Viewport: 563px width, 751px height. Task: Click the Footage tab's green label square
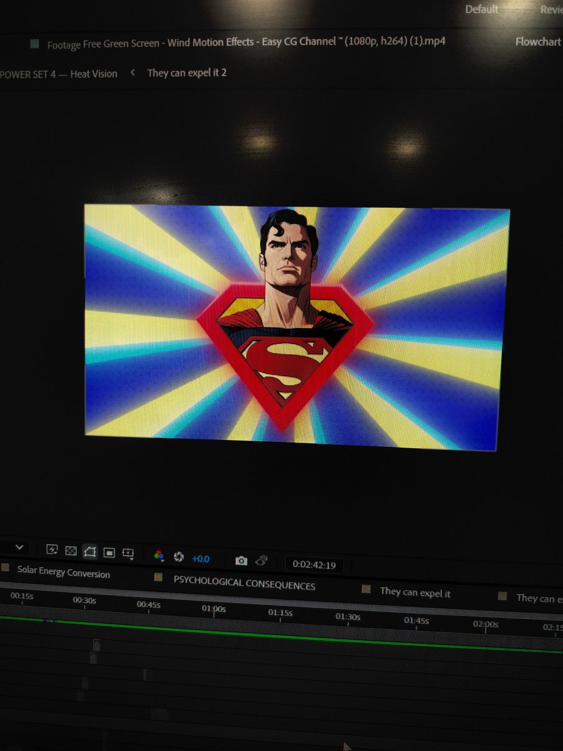click(x=34, y=44)
